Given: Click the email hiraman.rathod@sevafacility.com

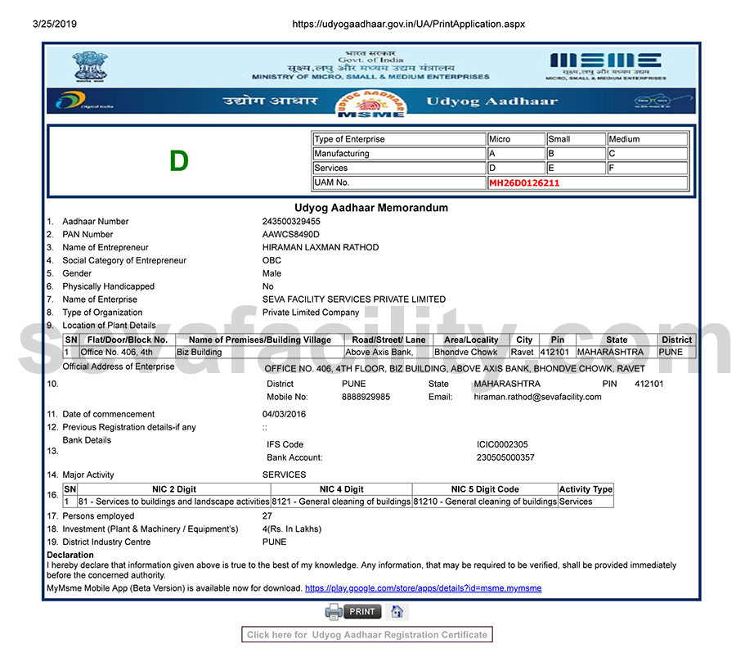Looking at the screenshot, I should pyautogui.click(x=537, y=397).
